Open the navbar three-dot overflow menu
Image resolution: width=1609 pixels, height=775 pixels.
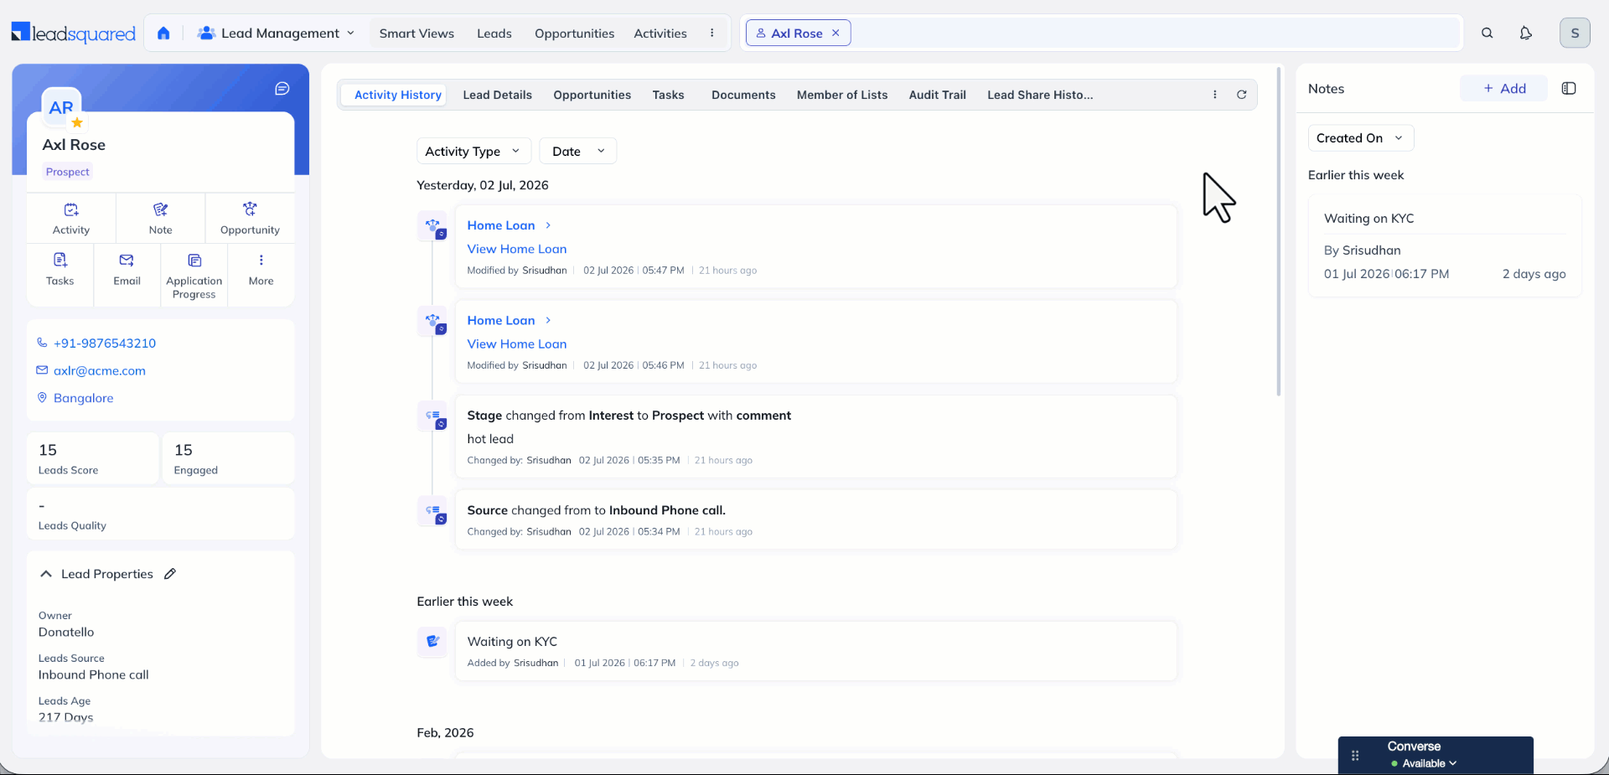pyautogui.click(x=711, y=33)
